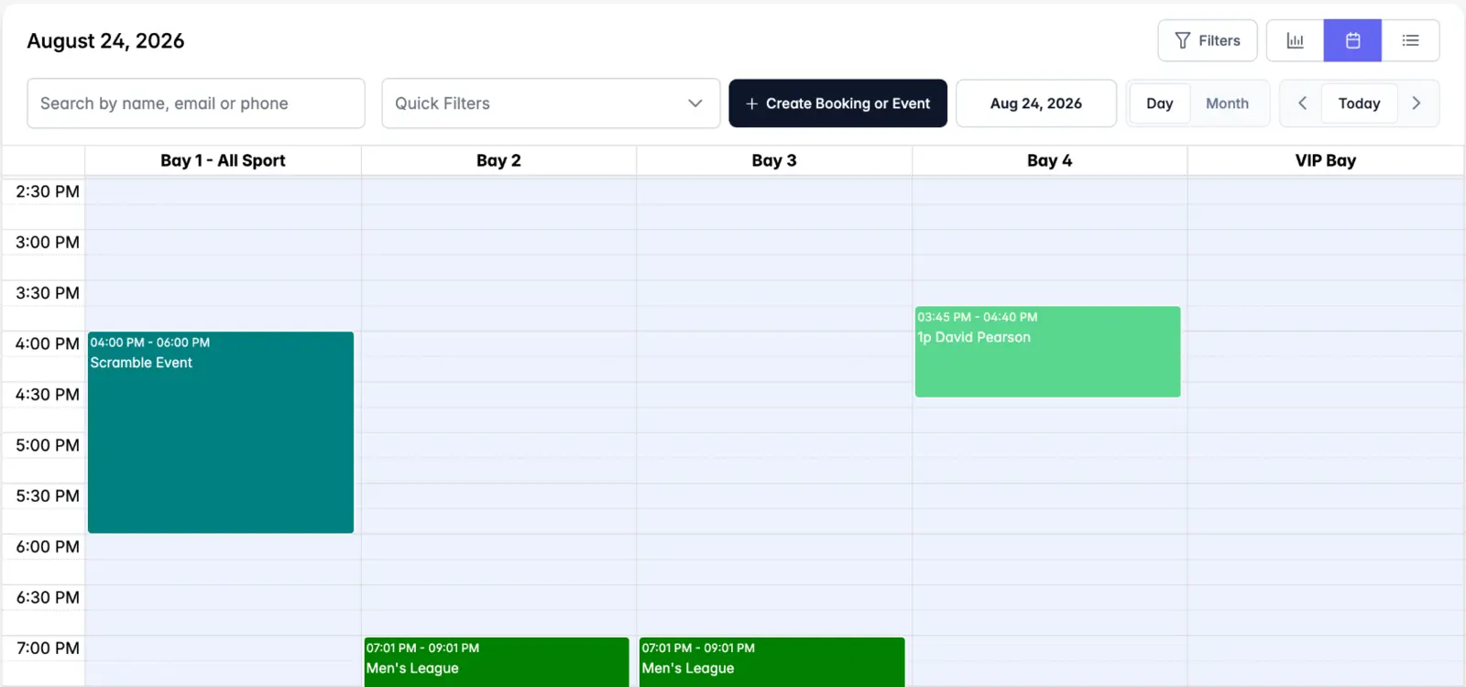The height and width of the screenshot is (687, 1466).
Task: Go to previous day with left chevron
Action: point(1302,104)
